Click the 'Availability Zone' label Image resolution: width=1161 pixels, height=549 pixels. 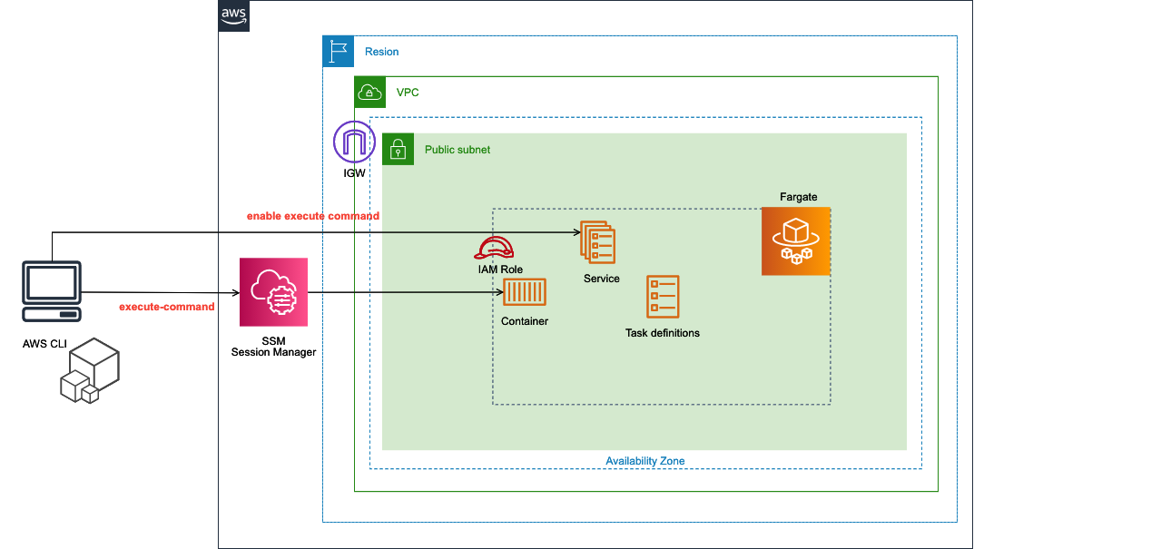coord(645,461)
